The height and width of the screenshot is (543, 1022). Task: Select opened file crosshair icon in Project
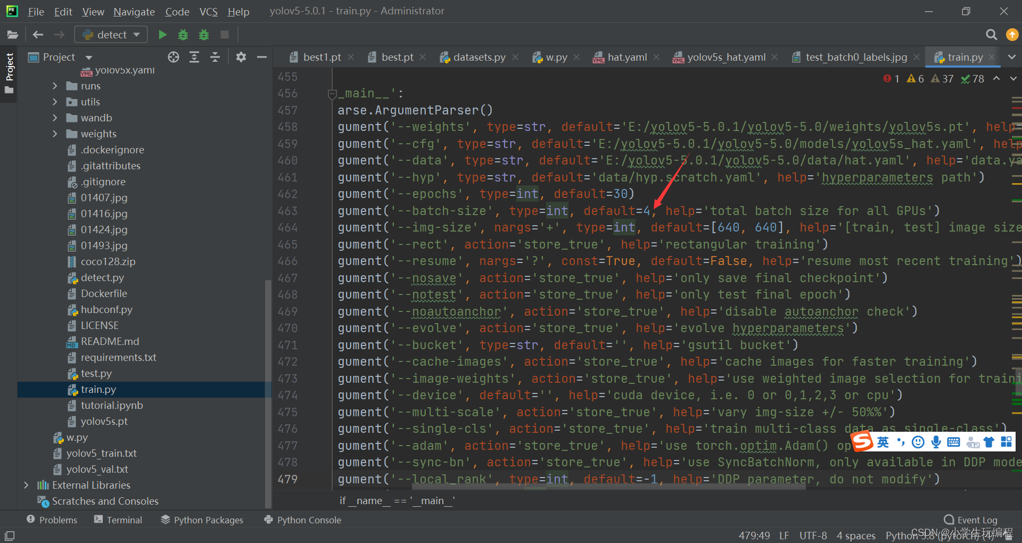(x=174, y=57)
